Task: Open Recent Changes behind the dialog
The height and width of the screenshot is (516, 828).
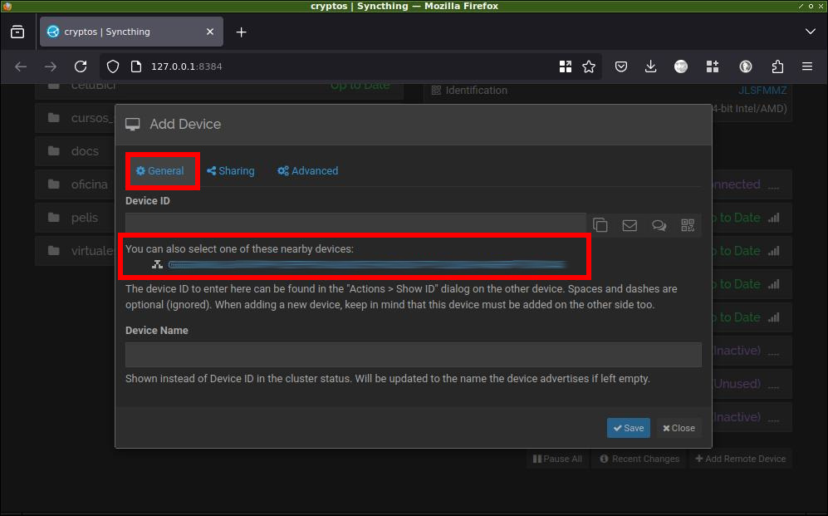Action: coord(640,459)
